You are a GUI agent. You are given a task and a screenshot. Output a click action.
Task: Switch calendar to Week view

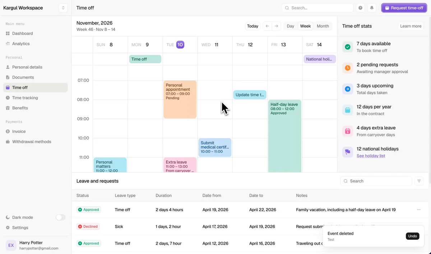[306, 26]
